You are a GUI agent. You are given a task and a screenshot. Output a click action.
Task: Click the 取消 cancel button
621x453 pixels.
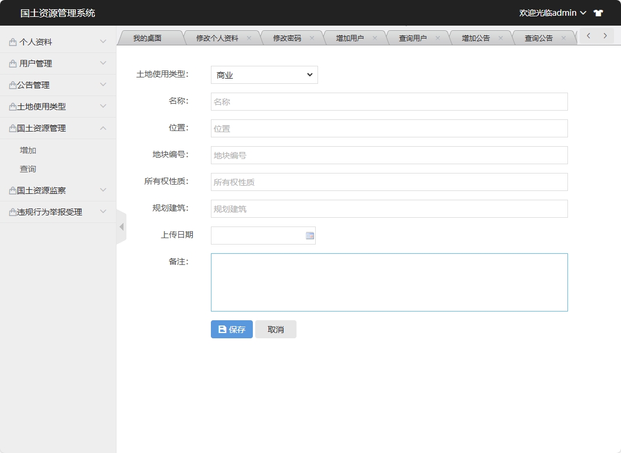[276, 330]
